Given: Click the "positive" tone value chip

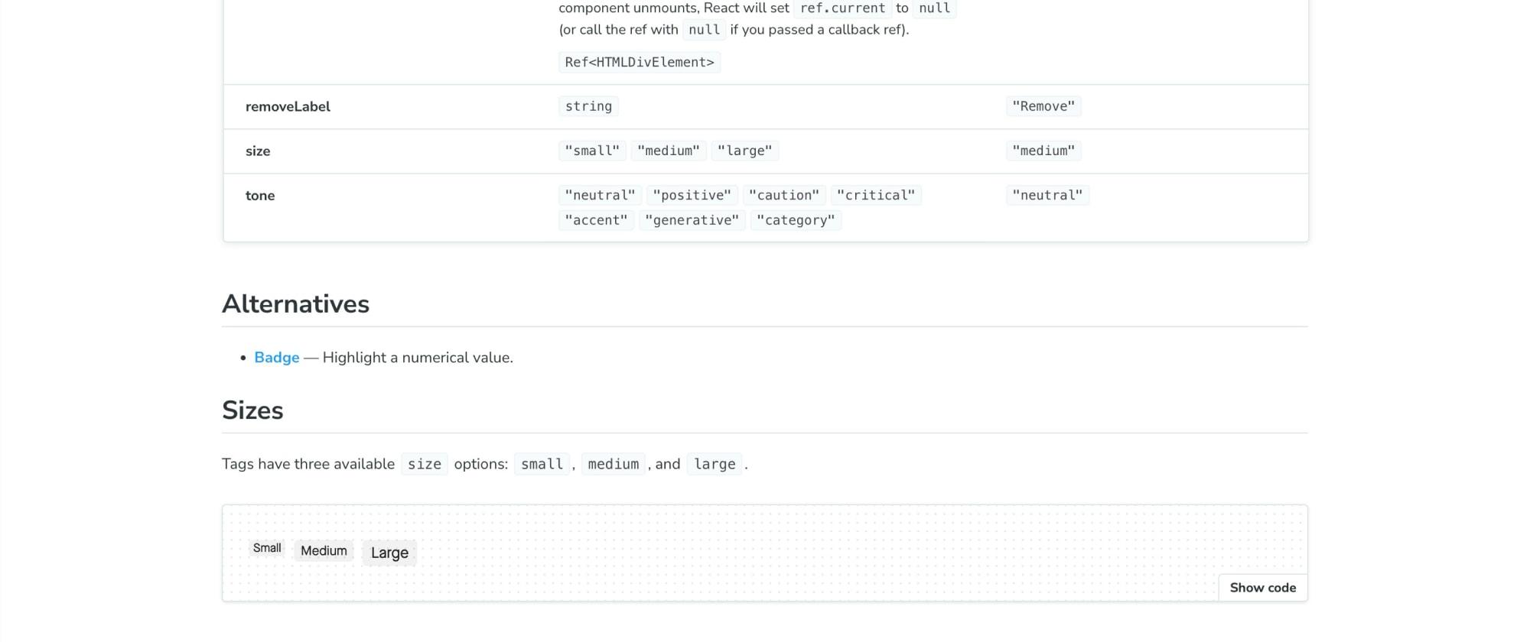Looking at the screenshot, I should pyautogui.click(x=692, y=195).
